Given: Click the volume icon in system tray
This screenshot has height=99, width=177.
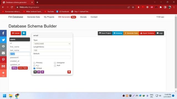Looking at the screenshot, I should tap(160, 96).
